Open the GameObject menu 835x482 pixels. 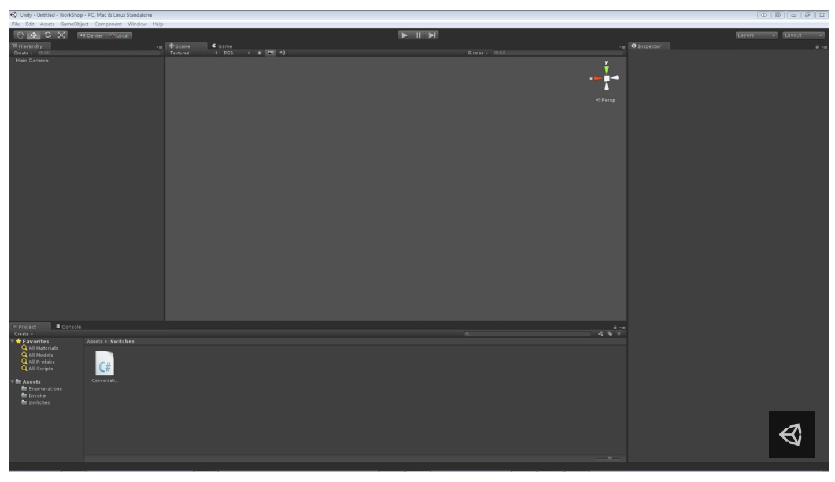pos(74,24)
